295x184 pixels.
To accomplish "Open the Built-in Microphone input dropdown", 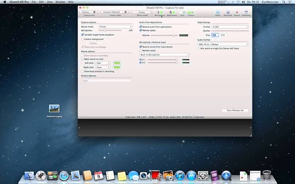I will pos(164,55).
